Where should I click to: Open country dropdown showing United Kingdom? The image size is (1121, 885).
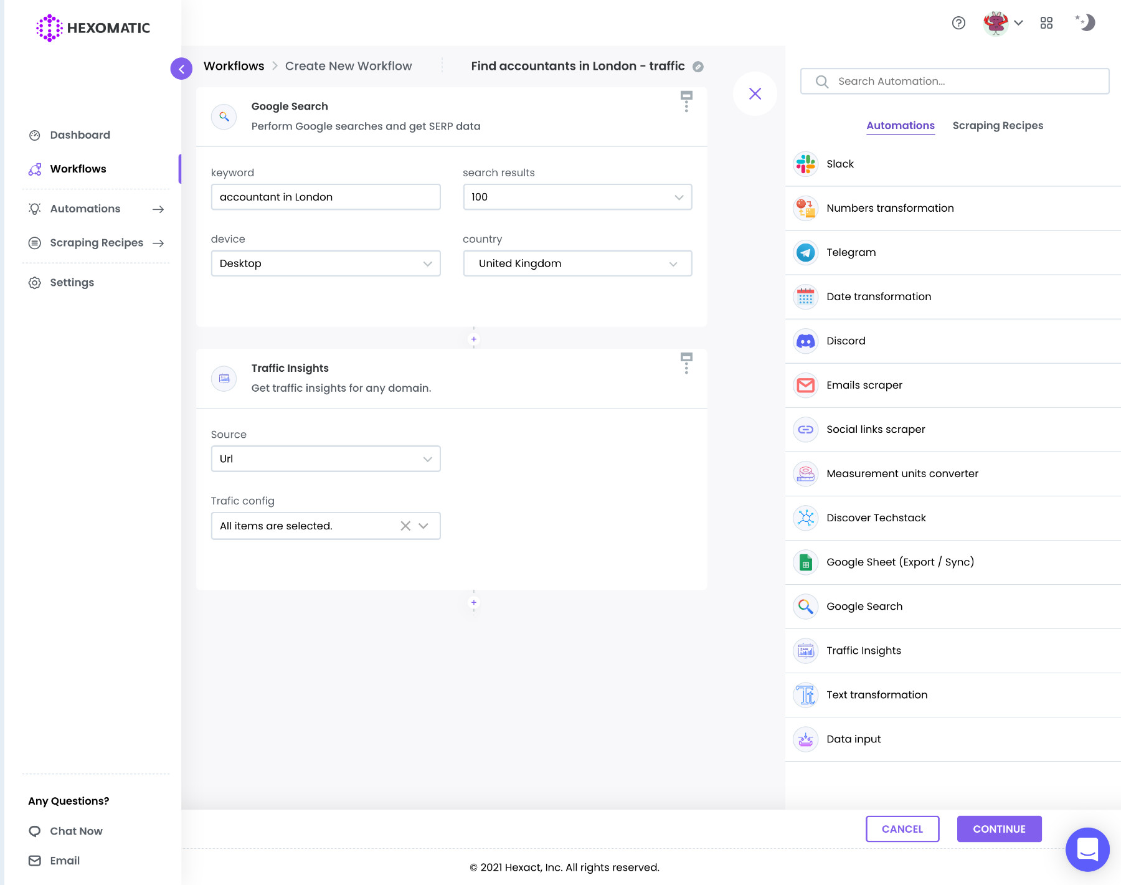click(x=577, y=263)
